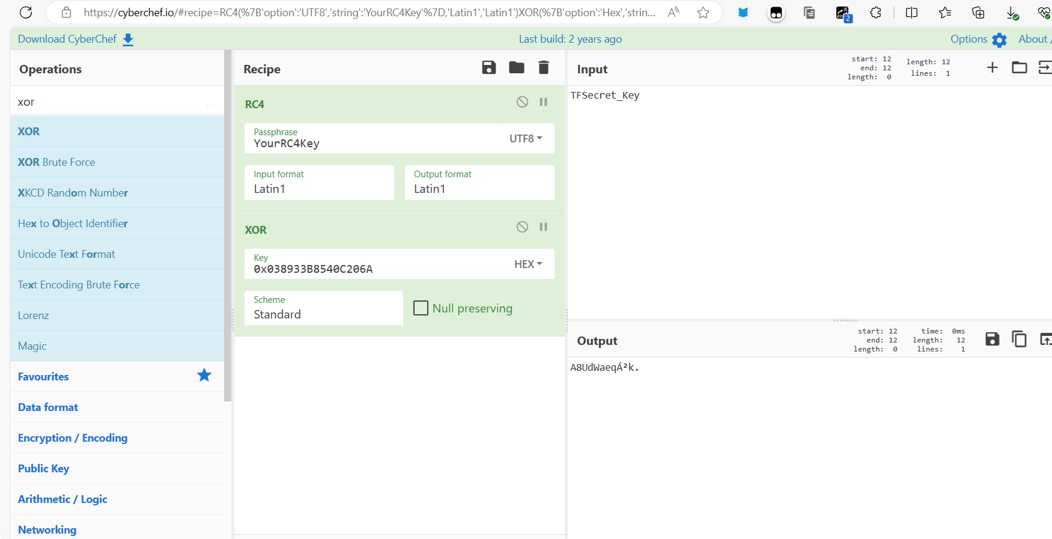Reload the browser page
The height and width of the screenshot is (539, 1052).
[x=26, y=12]
